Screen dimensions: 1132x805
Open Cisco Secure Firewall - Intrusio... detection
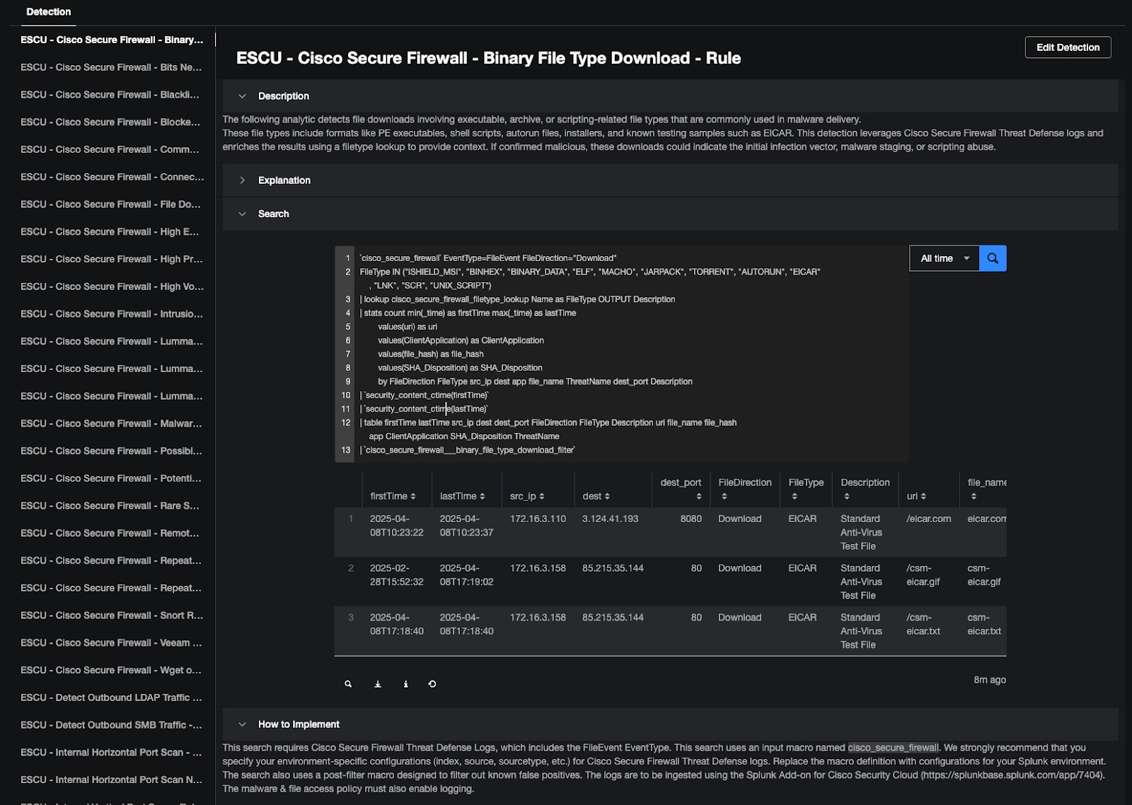pos(111,314)
